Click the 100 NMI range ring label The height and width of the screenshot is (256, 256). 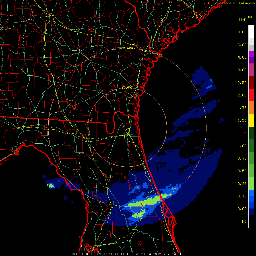[x=127, y=48]
